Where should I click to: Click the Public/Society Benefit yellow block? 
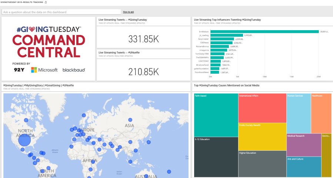tap(262, 136)
